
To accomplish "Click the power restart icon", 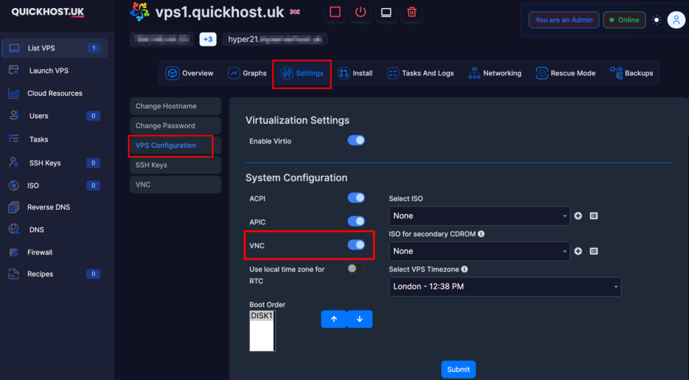I will (361, 12).
